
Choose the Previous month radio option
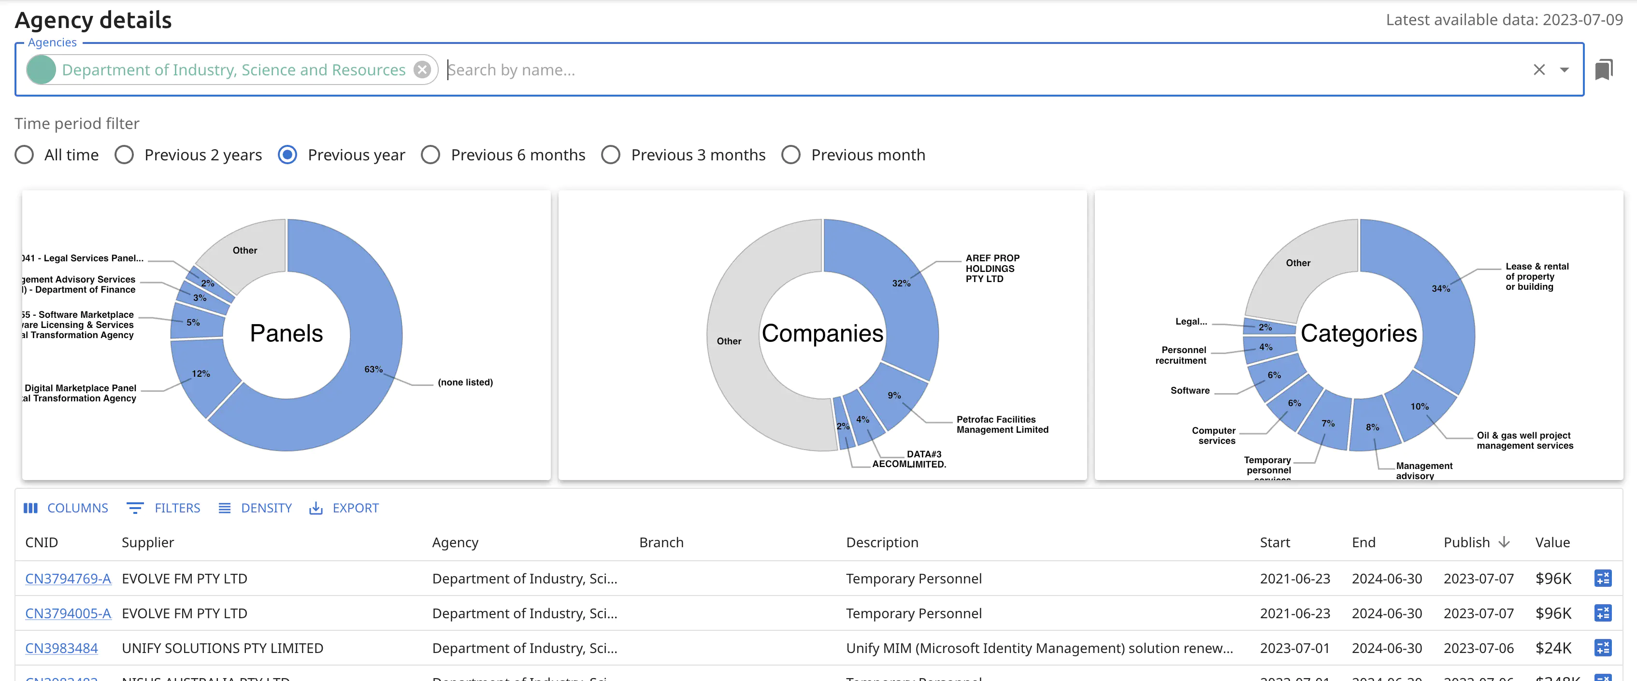pos(790,155)
